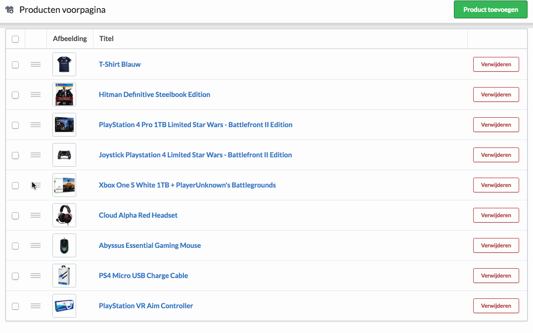Viewport: 533px width, 333px height.
Task: Select checkbox for Joystick Playstation 4 row
Action: pyautogui.click(x=15, y=155)
